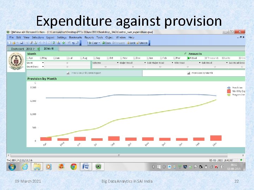
Task: Click the blue Provision legend marker
Action: pyautogui.click(x=229, y=88)
